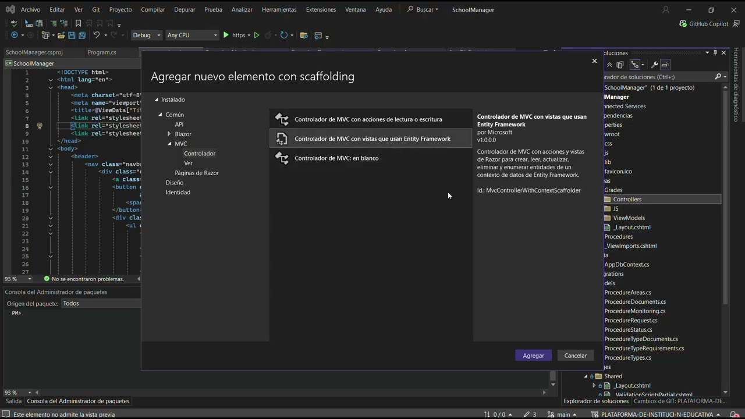Click the Cancelar button
Screen dimensions: 745x419
coord(575,356)
